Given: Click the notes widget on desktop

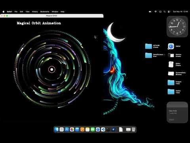Looking at the screenshot, I should 177,112.
